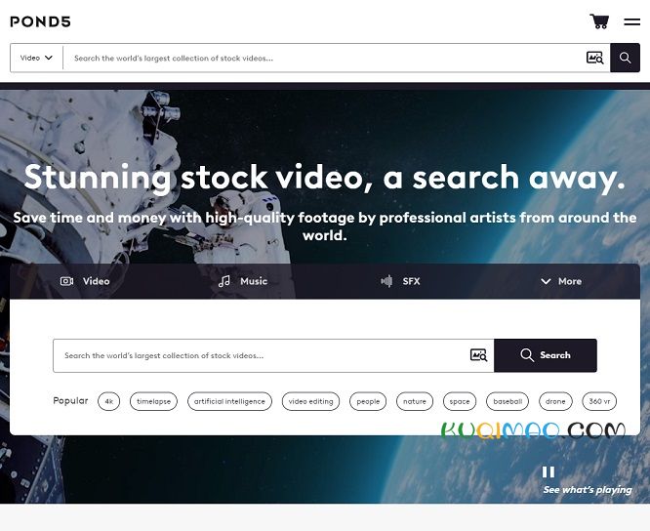This screenshot has width=650, height=531.
Task: Select the space popular tag
Action: [x=460, y=401]
